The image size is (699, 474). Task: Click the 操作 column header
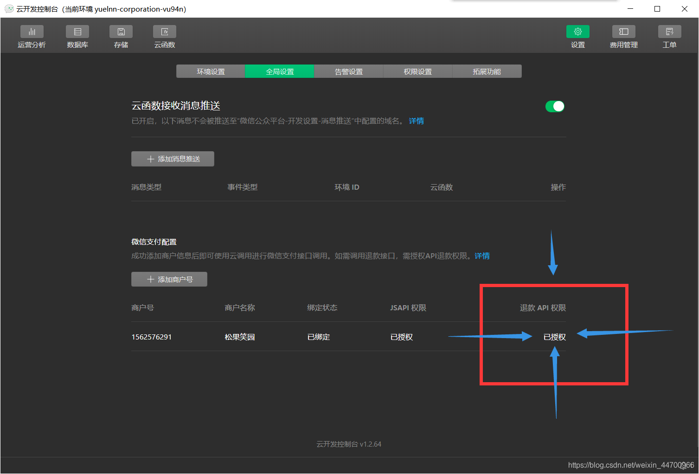558,187
